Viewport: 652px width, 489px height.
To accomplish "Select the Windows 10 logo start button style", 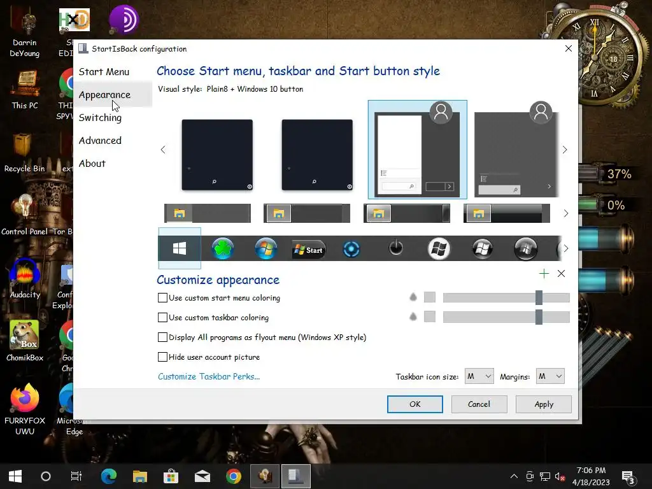I will click(x=180, y=248).
